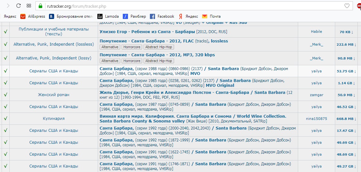
Task: Open Alternative, Punk, Independent (lossy) category
Action: pyautogui.click(x=54, y=58)
